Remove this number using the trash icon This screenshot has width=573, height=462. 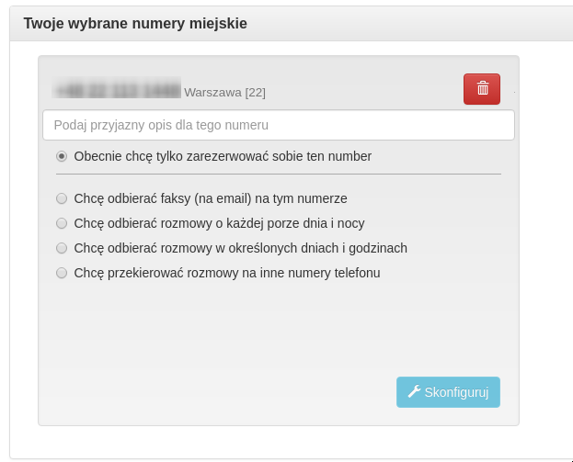tap(482, 89)
